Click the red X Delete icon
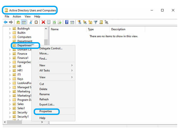Image resolution: width=179 pixels, height=129 pixels. [x=43, y=22]
